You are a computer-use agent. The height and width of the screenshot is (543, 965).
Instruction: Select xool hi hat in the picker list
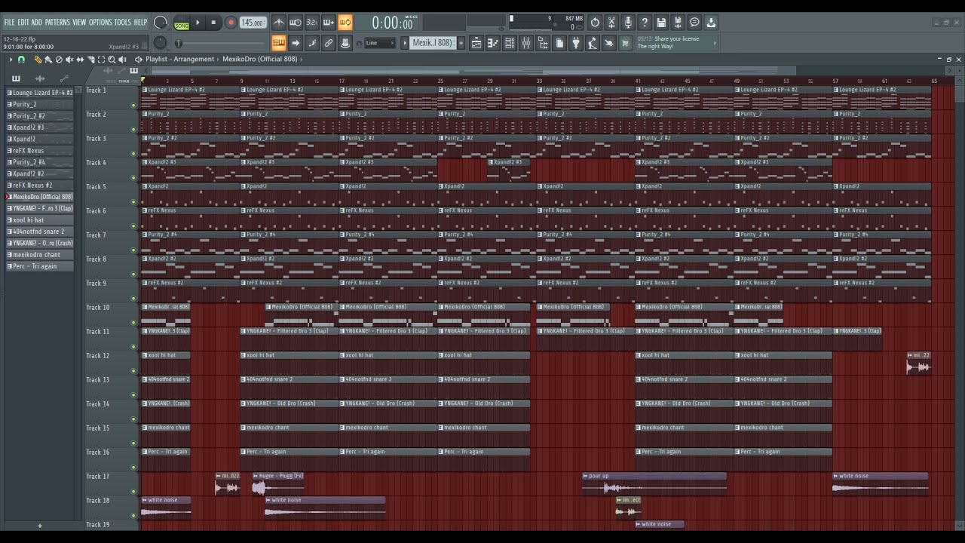pyautogui.click(x=40, y=220)
